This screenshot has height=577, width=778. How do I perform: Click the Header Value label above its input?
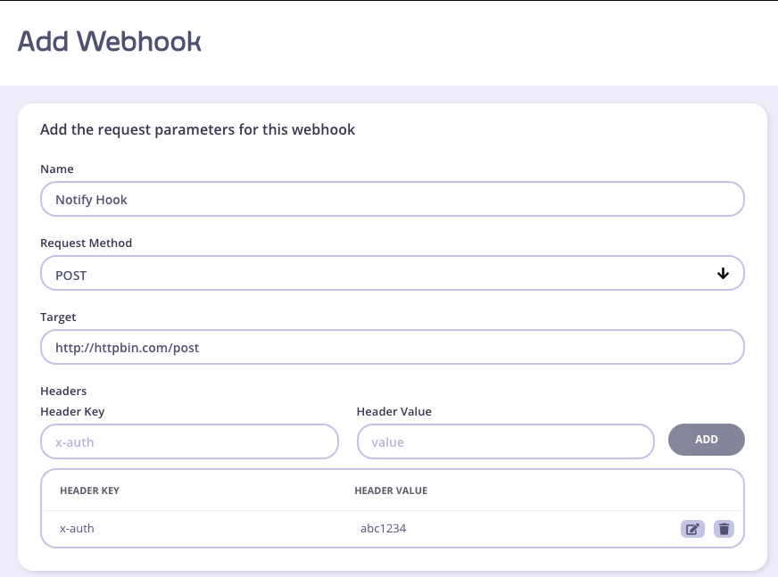pyautogui.click(x=394, y=411)
